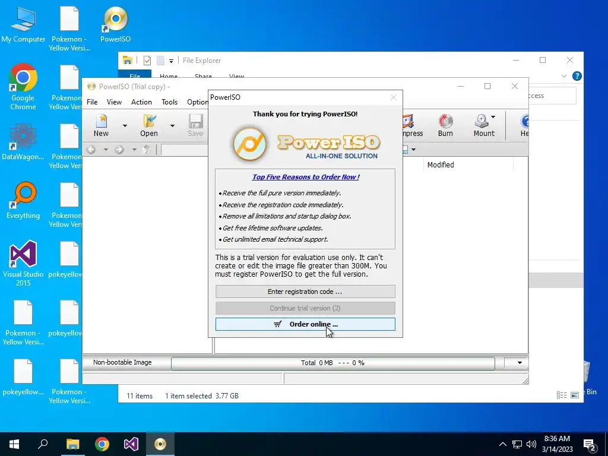Image resolution: width=608 pixels, height=456 pixels.
Task: Select the Visual Studio 2015 desktop shortcut
Action: point(23,264)
